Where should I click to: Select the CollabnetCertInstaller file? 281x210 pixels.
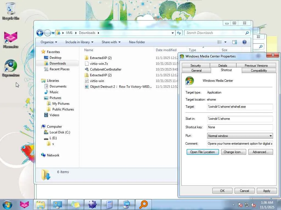pos(106,69)
